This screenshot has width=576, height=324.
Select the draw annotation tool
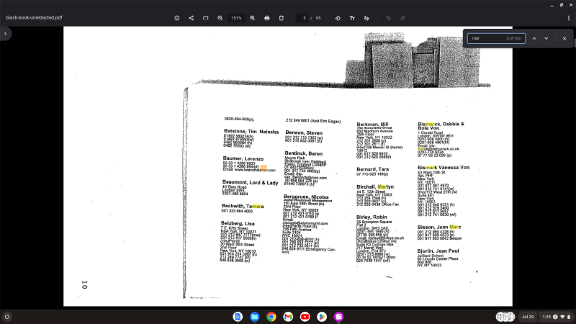pyautogui.click(x=366, y=17)
